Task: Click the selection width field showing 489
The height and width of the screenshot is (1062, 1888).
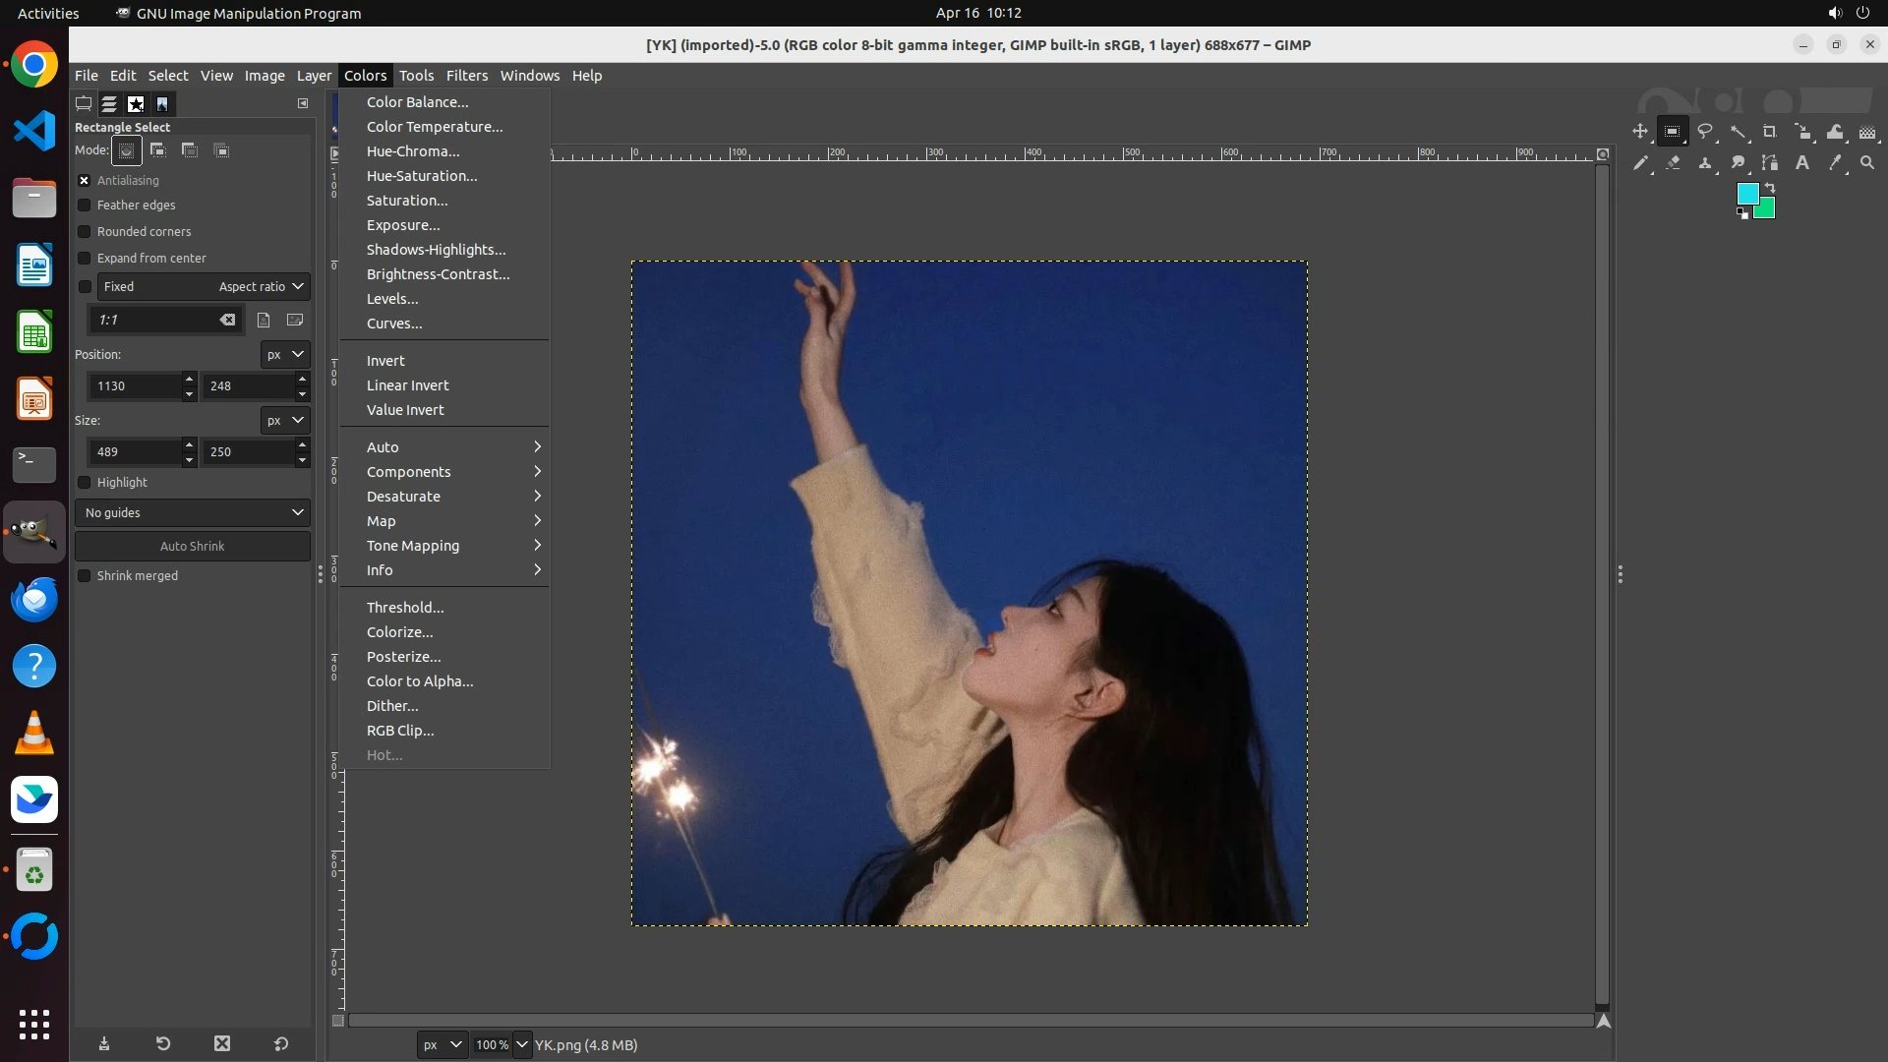Action: (135, 452)
